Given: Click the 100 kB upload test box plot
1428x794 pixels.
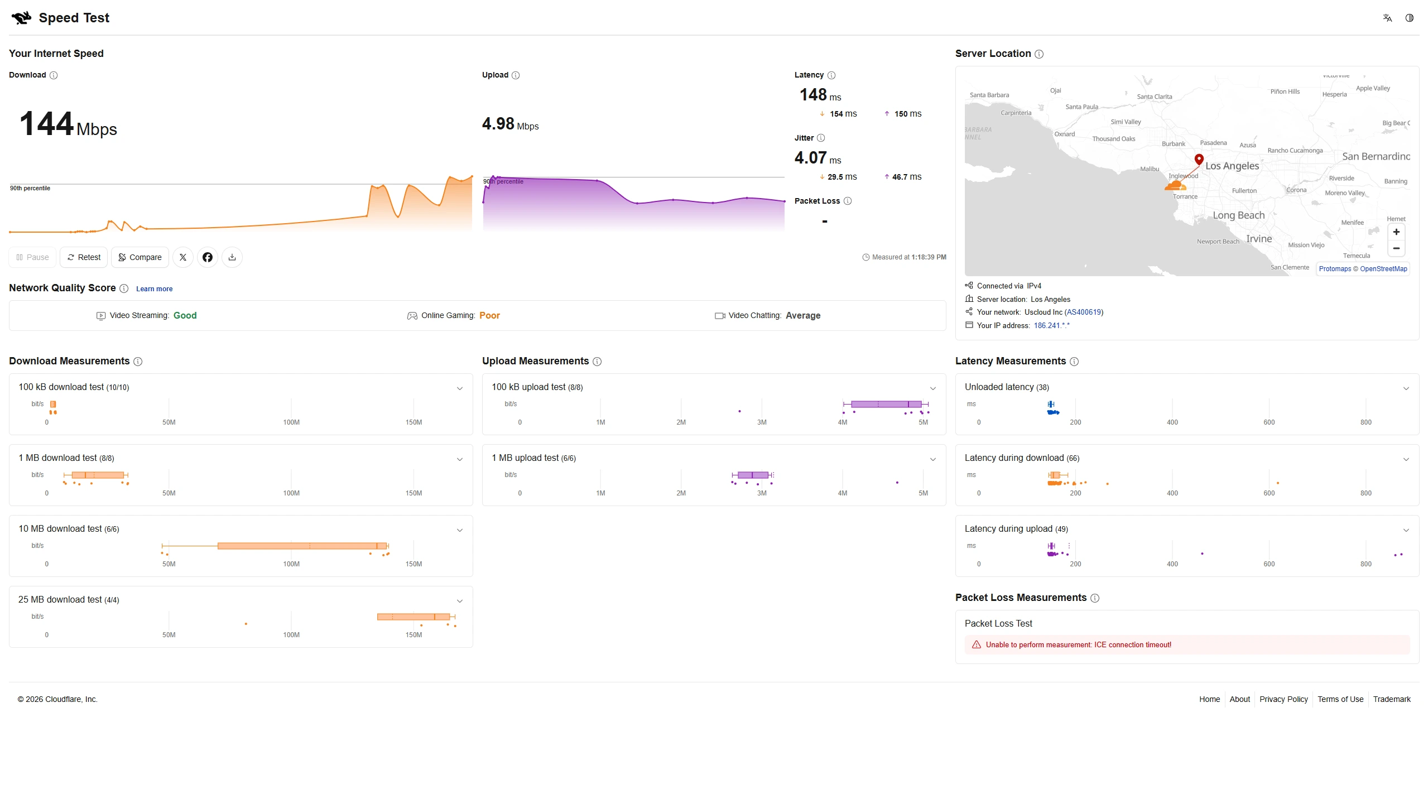Looking at the screenshot, I should [x=886, y=404].
